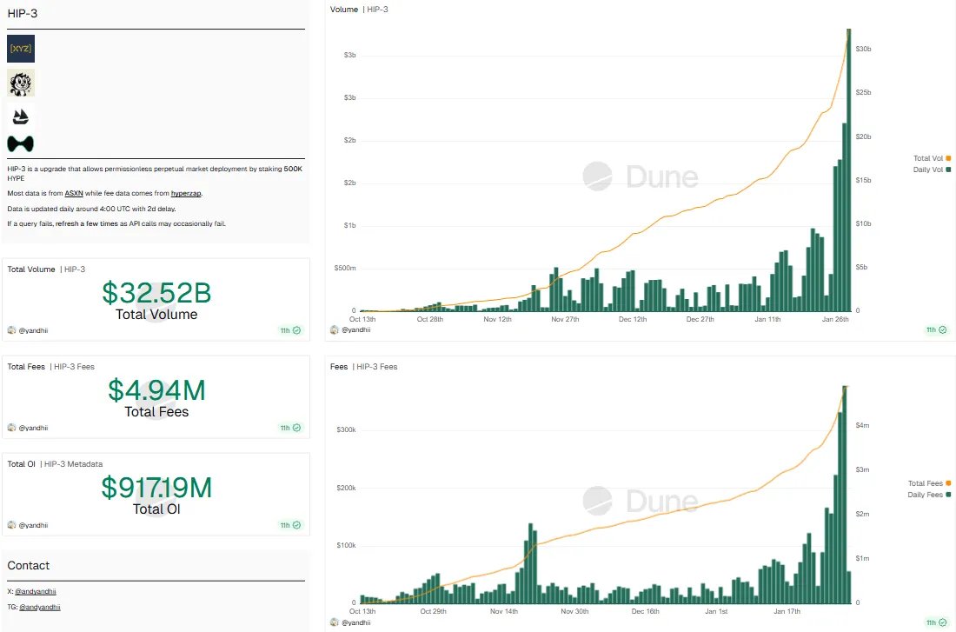Open @yandhii author link on Total Volume card
The height and width of the screenshot is (632, 956).
(x=33, y=330)
